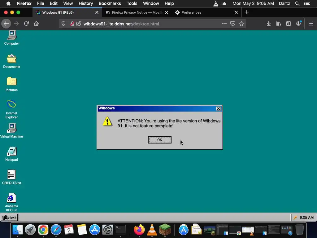Launch Internet Explorer desktop shortcut
The image size is (317, 238).
pyautogui.click(x=11, y=109)
